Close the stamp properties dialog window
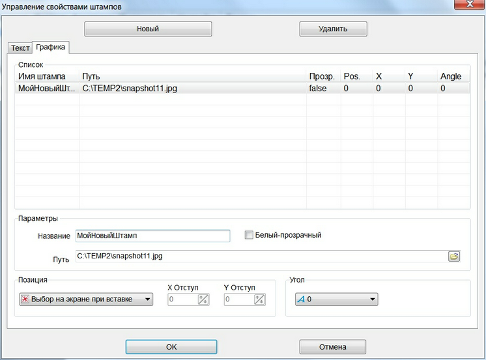 click(470, 5)
